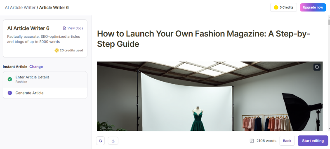This screenshot has height=149, width=330.
Task: Click the Article Writer 6 breadcrumb text
Action: (54, 7)
